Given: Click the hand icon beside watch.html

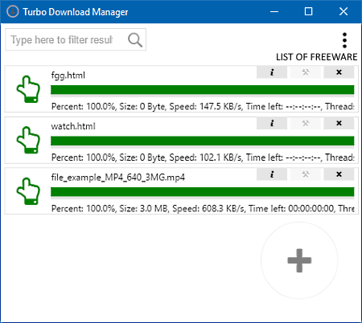Looking at the screenshot, I should coord(28,140).
